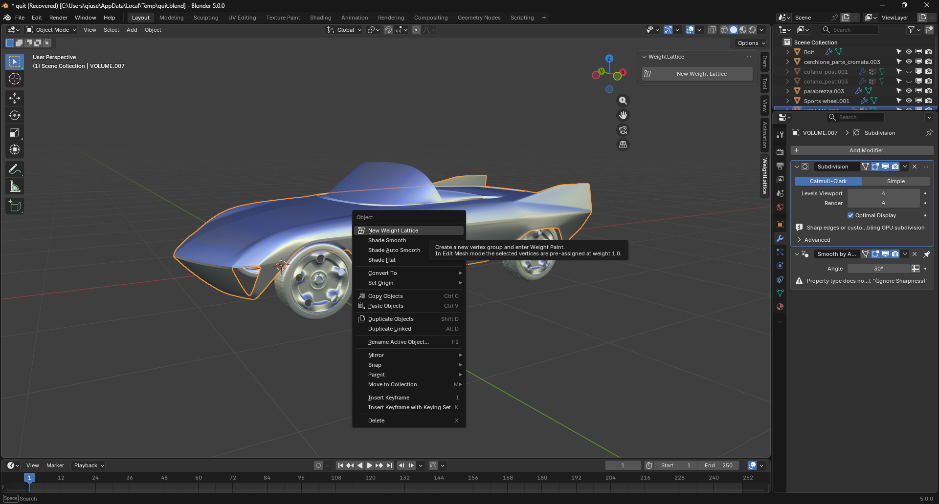Screen dimensions: 939x504
Task: Activate the Cursor tool
Action: coord(15,79)
